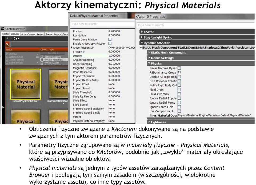
Task: Toggle the Ignore Radial Force checkbox
Action: 179,103
